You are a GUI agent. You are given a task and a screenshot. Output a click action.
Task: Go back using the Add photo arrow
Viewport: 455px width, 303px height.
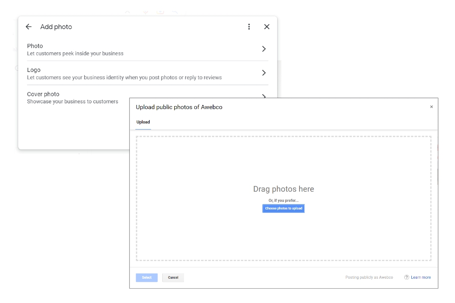(28, 27)
